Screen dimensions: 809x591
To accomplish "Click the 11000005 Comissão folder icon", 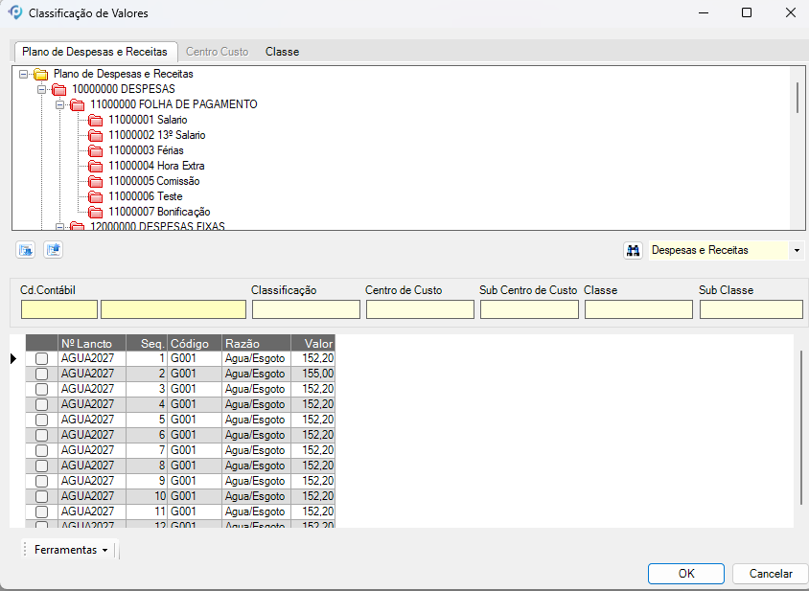I will coord(95,181).
